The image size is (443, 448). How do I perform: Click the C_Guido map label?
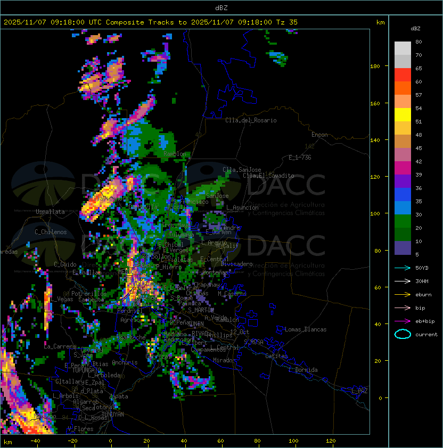click(x=65, y=264)
